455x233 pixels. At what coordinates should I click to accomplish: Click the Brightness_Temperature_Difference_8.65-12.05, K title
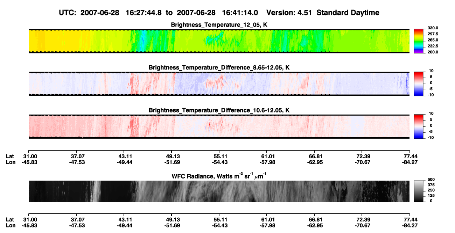pos(219,67)
